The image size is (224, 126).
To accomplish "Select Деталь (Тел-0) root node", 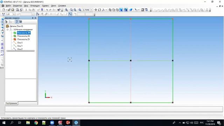I will pyautogui.click(x=16, y=26).
